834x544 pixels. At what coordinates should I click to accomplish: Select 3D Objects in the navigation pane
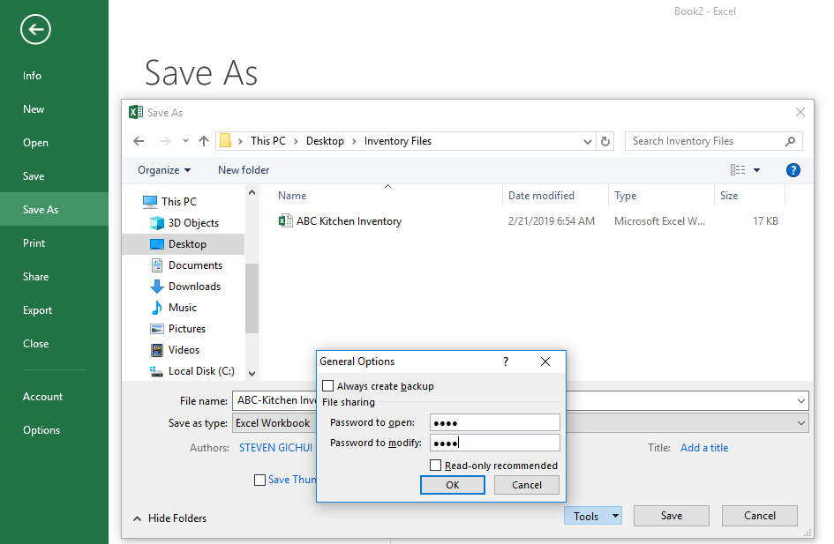[x=193, y=223]
